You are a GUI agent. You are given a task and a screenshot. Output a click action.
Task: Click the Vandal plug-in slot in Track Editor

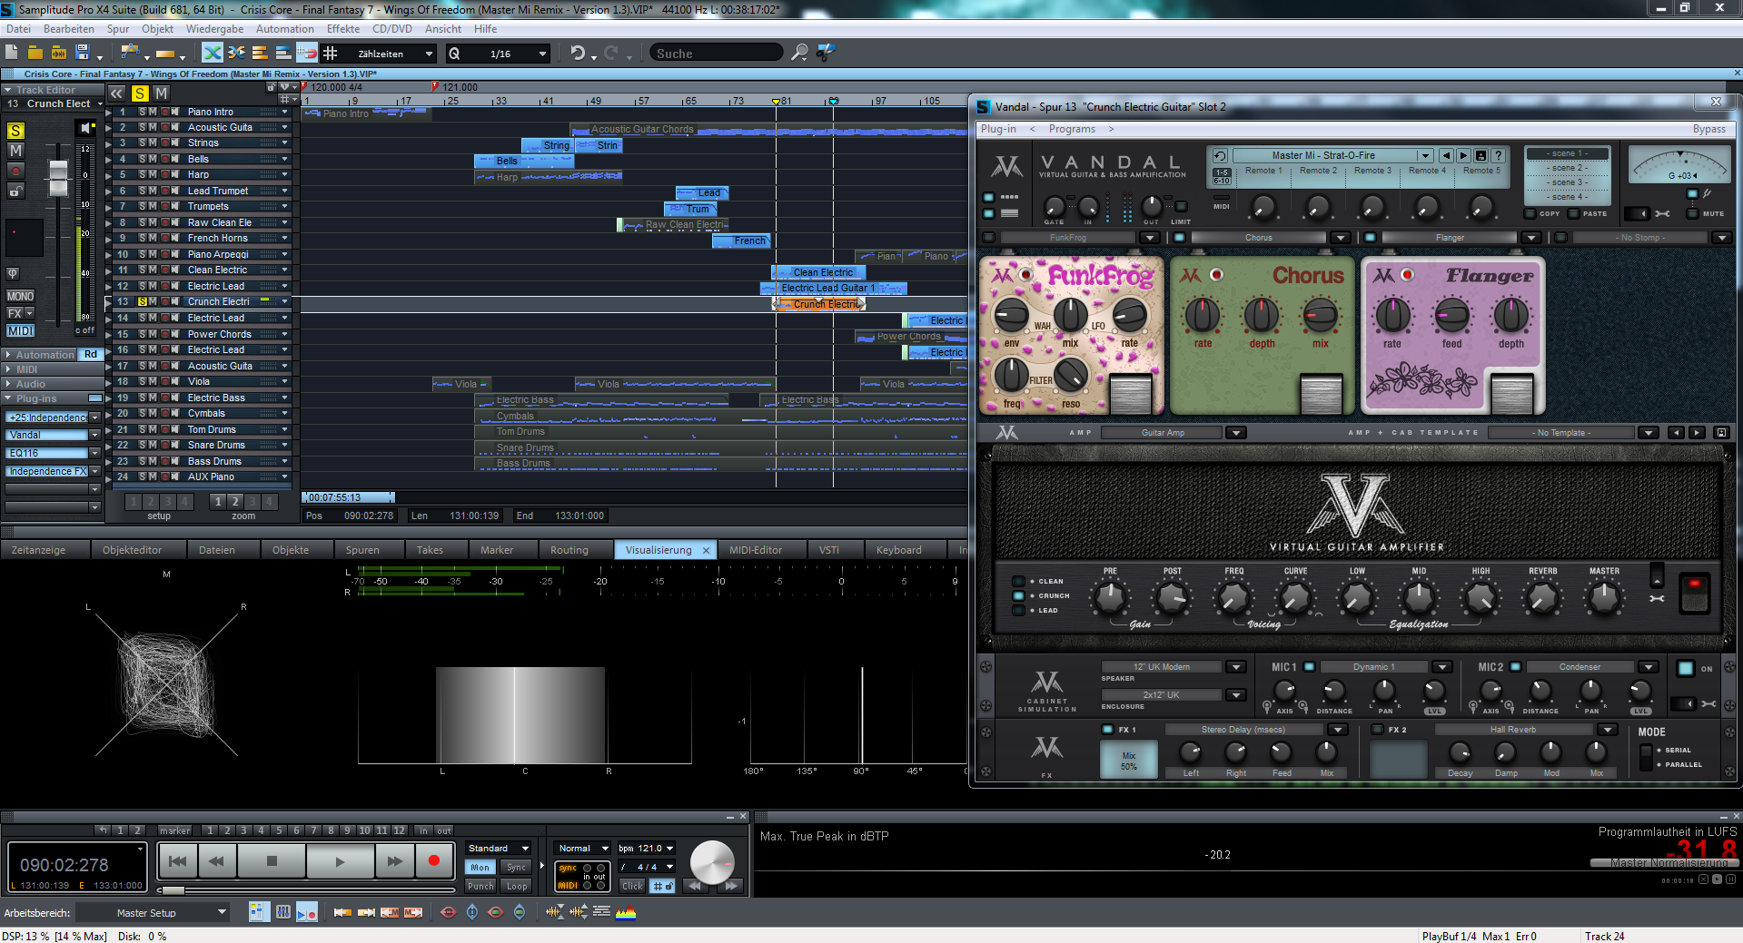[47, 435]
